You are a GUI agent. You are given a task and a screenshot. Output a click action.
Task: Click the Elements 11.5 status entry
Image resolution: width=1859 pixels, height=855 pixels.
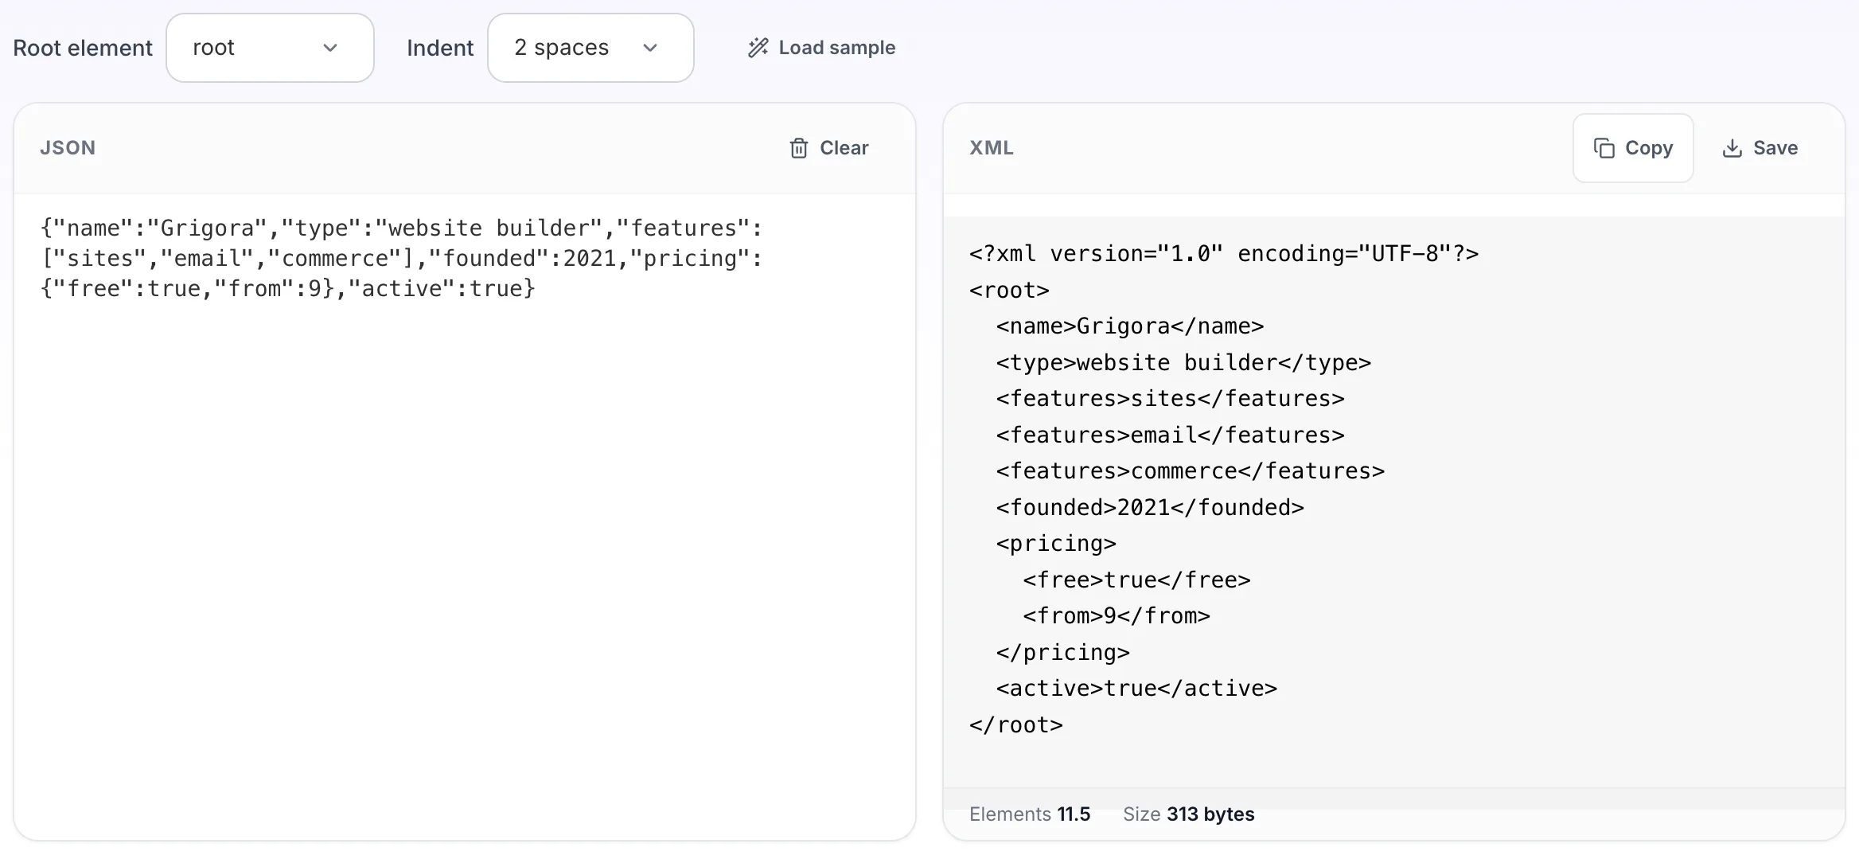click(x=1030, y=814)
